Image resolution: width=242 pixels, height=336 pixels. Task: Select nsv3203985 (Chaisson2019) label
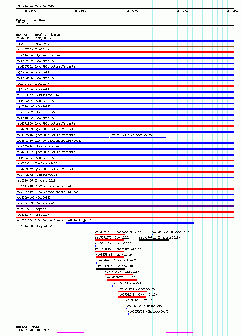(116, 266)
